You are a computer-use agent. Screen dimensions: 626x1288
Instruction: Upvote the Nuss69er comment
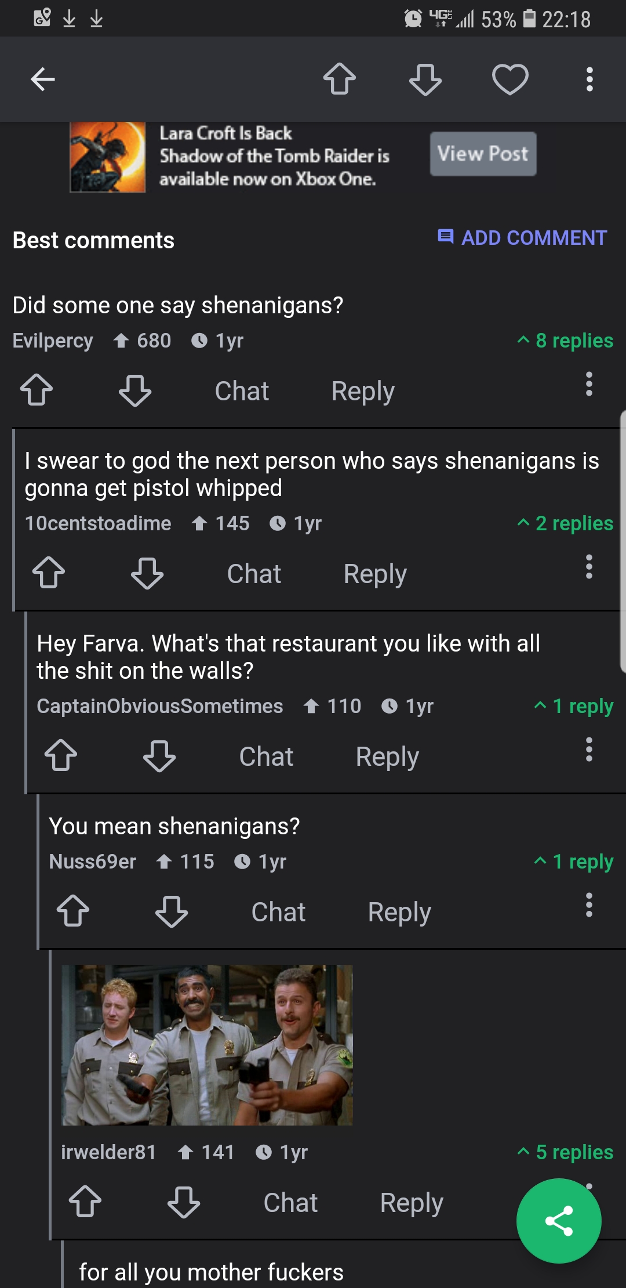[73, 911]
